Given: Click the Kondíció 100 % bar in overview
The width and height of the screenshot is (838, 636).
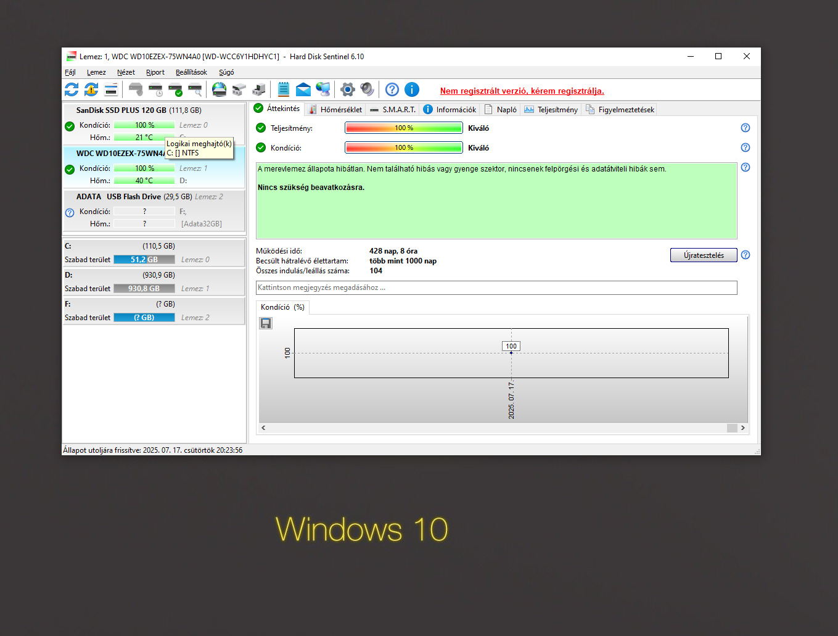Looking at the screenshot, I should coord(404,147).
